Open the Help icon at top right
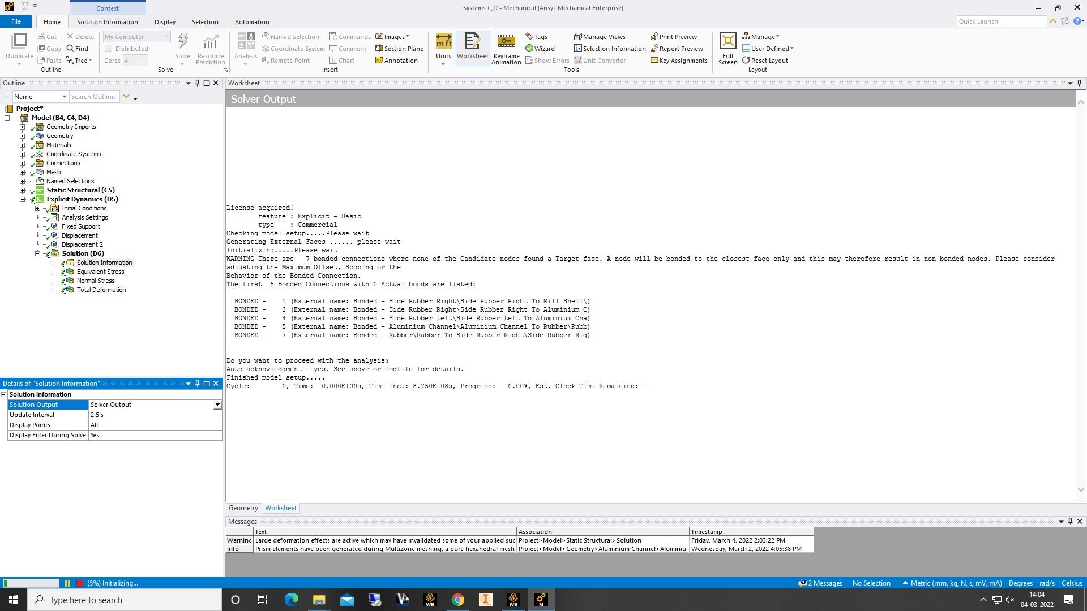 [x=1078, y=21]
